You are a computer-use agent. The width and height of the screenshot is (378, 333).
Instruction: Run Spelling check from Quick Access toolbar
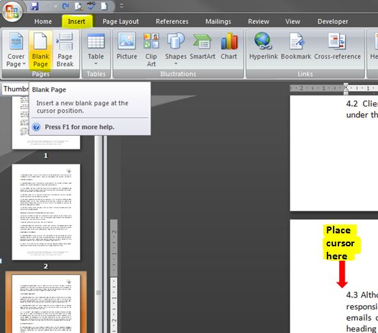click(92, 6)
